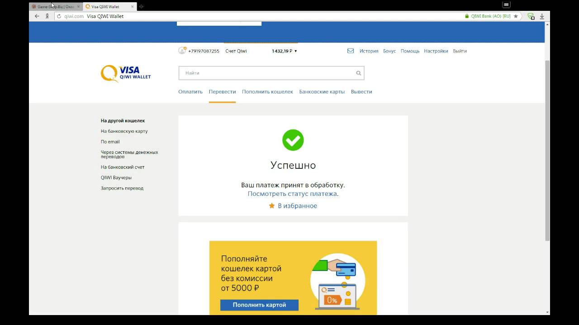Click the Visa QIWI Wallet logo
Image resolution: width=579 pixels, height=325 pixels.
pyautogui.click(x=126, y=73)
